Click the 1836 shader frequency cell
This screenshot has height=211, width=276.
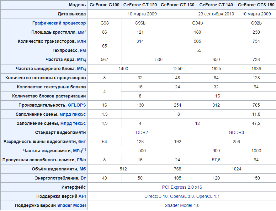pos(256,69)
